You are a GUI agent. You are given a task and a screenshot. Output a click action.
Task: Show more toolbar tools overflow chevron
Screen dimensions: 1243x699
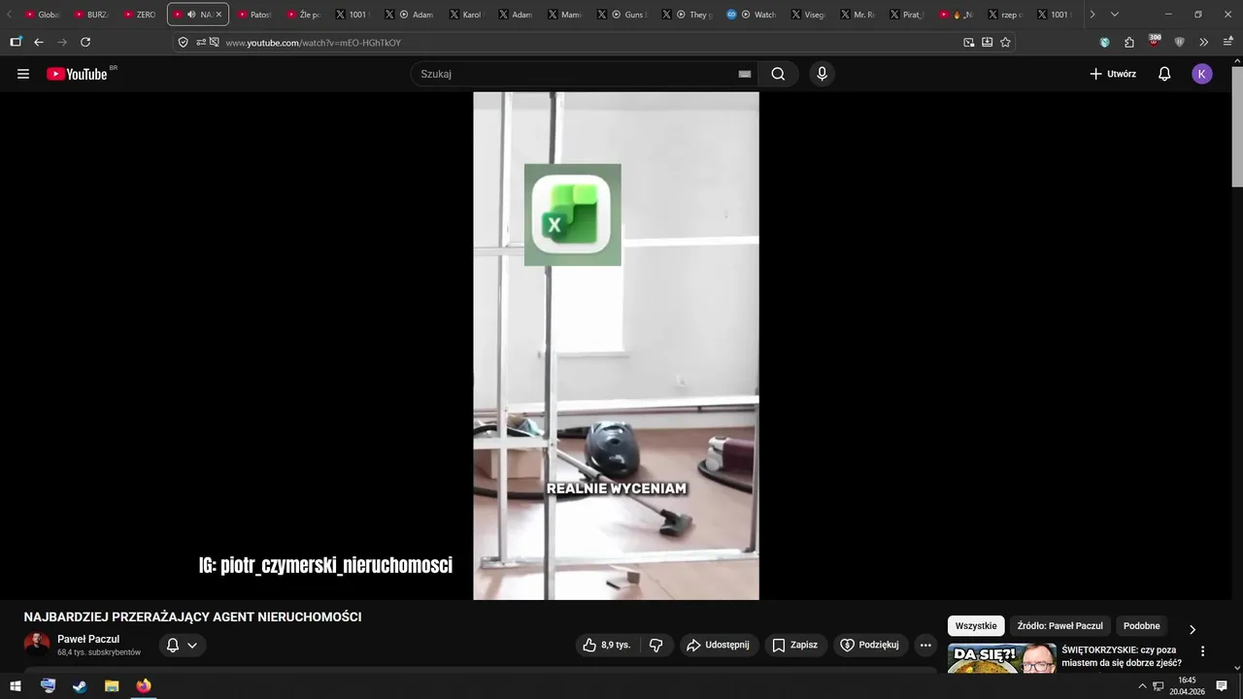pyautogui.click(x=1203, y=43)
